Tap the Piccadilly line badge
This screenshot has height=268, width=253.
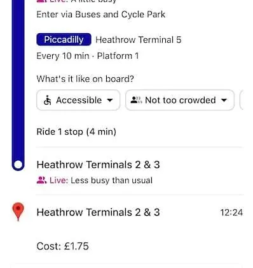[64, 40]
